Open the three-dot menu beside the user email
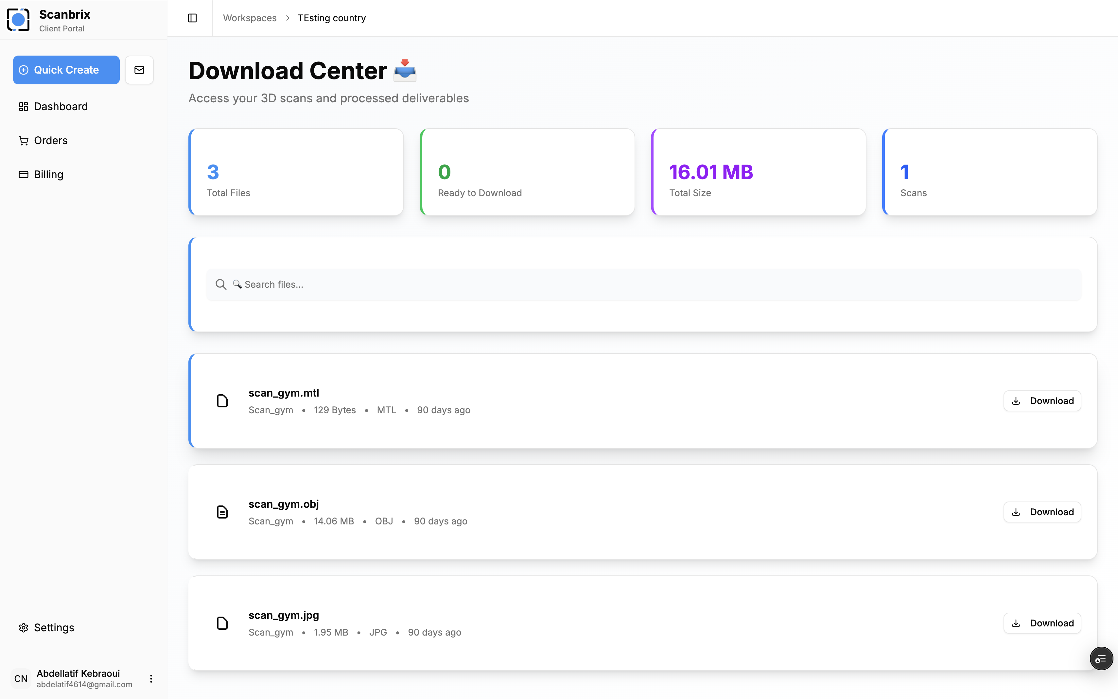 click(151, 679)
